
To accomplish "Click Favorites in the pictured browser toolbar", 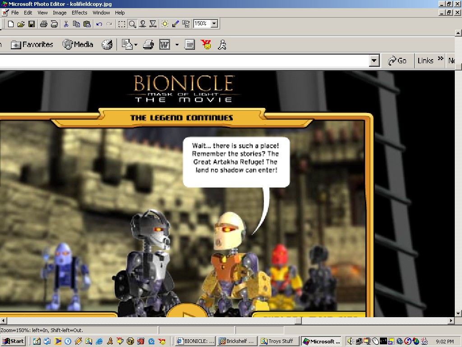I will [x=32, y=45].
